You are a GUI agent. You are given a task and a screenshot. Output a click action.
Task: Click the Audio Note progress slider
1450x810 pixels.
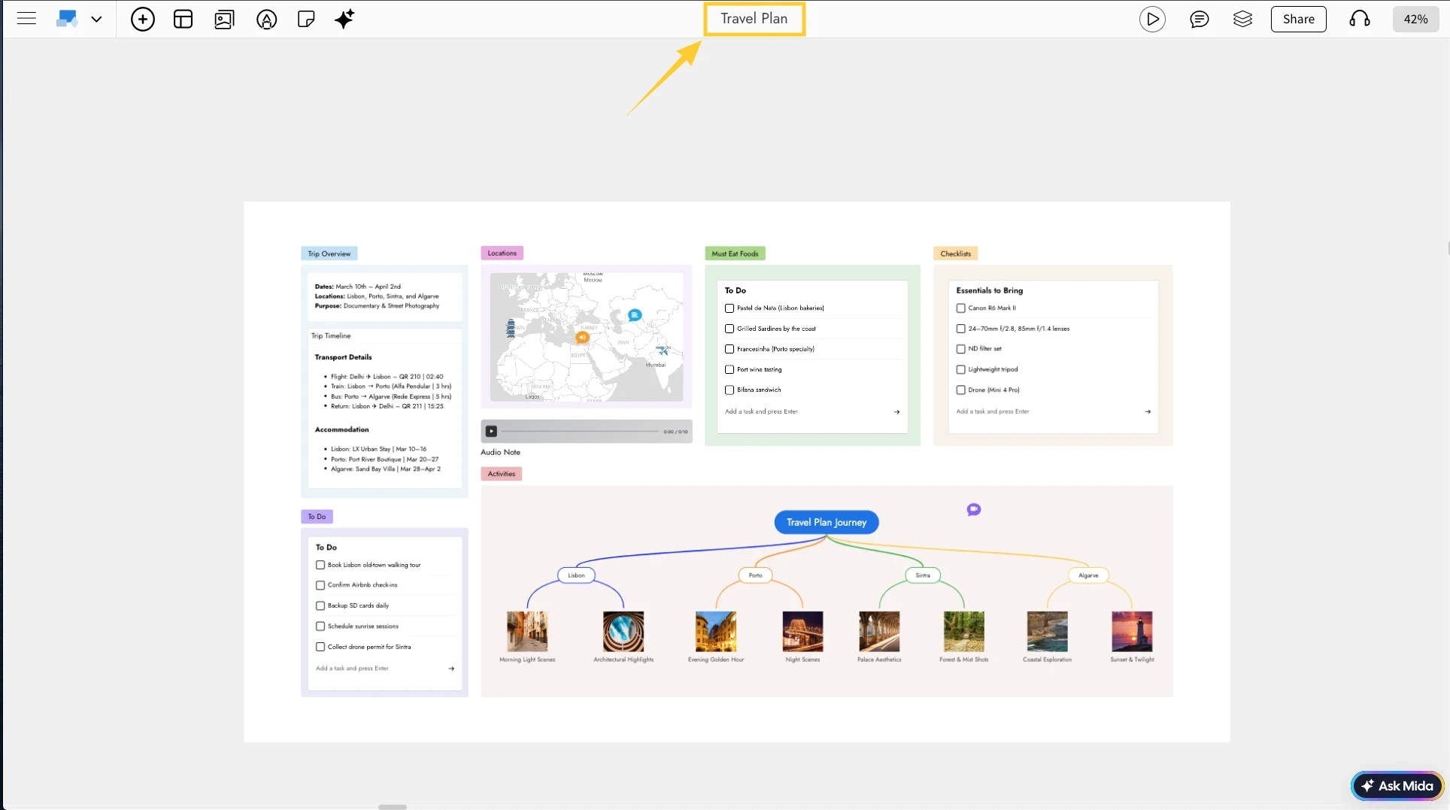579,432
